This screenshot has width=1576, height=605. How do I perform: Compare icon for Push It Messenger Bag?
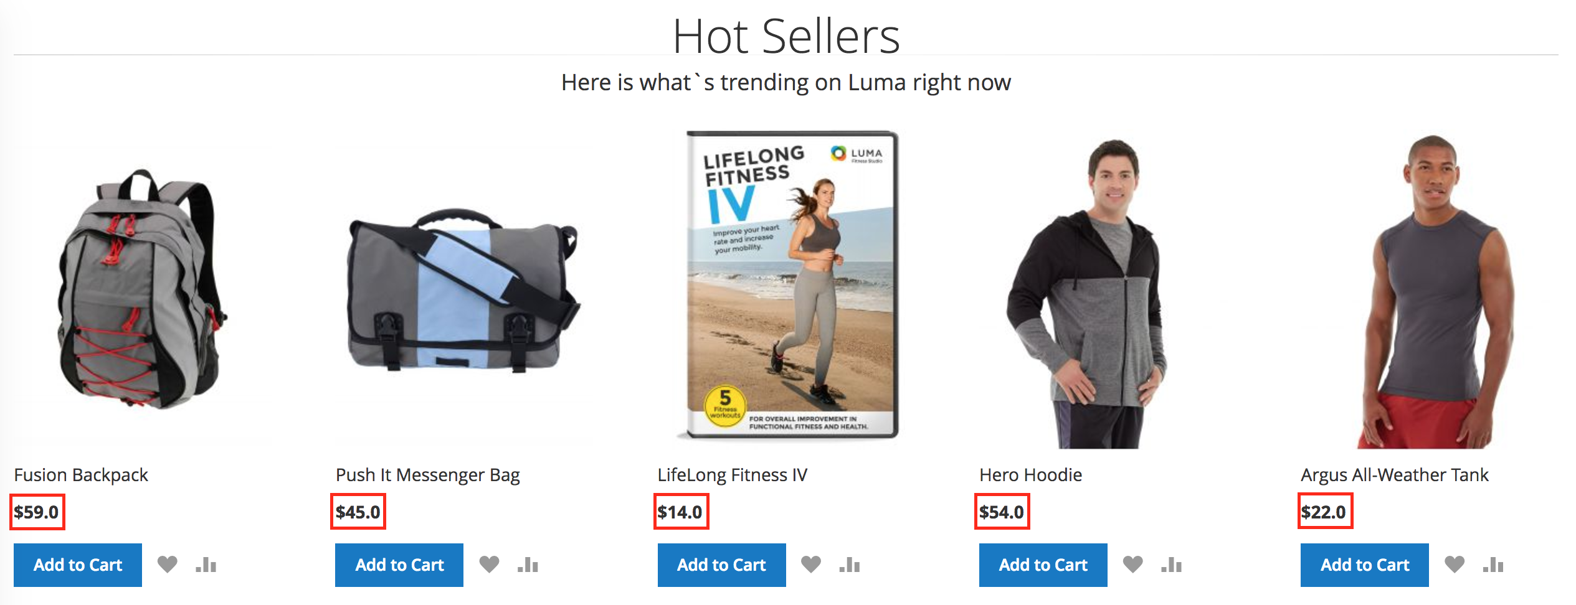pyautogui.click(x=528, y=565)
